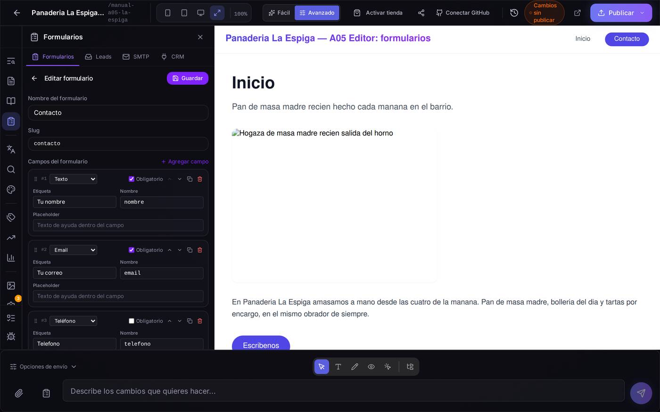Open the share icon in top bar
Screen dimensions: 660x412
(x=421, y=13)
